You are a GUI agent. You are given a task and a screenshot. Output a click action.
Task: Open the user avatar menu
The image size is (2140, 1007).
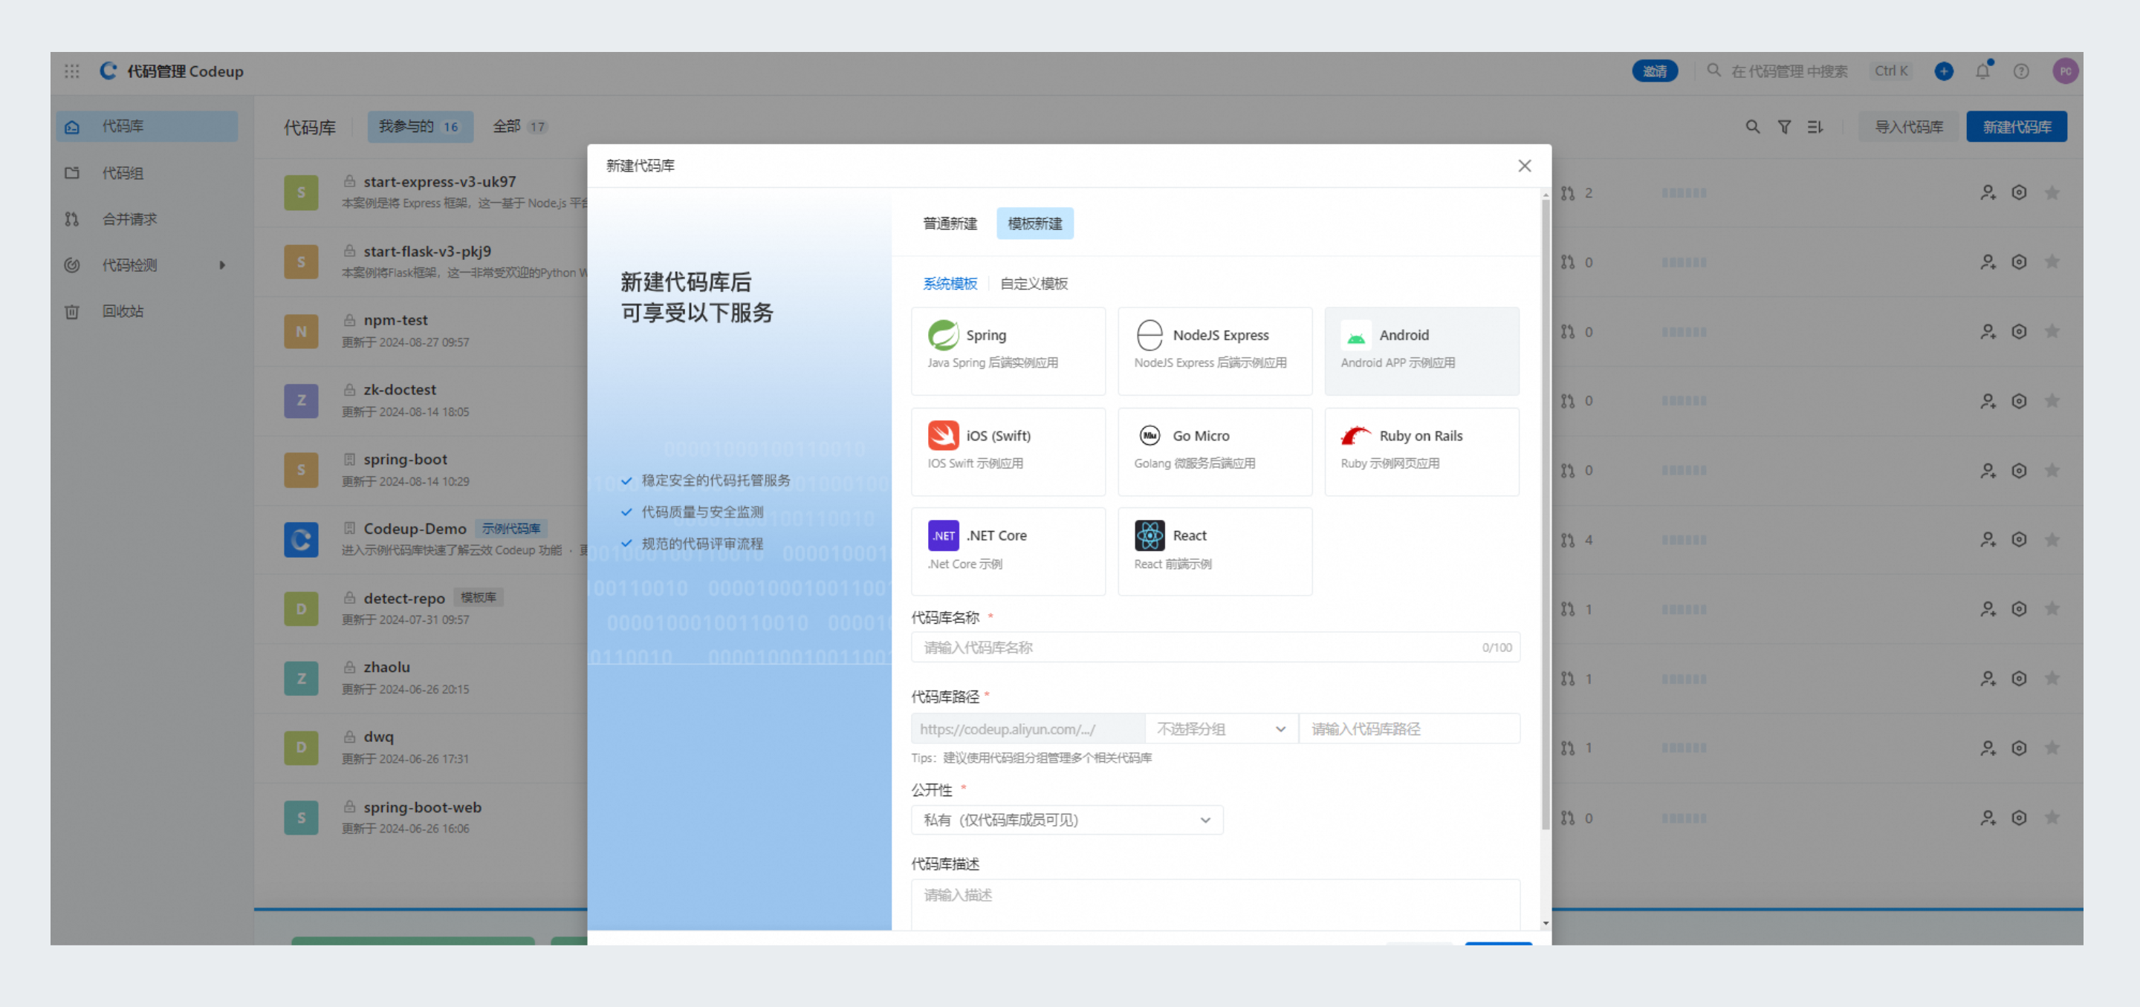(x=2064, y=71)
